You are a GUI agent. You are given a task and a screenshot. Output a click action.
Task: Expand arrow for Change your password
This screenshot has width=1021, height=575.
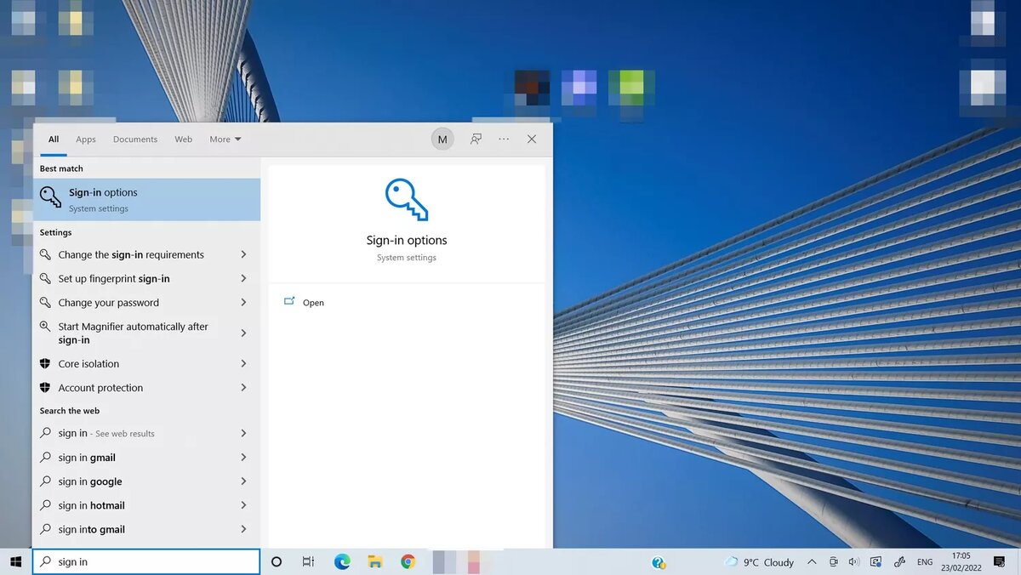pos(243,302)
